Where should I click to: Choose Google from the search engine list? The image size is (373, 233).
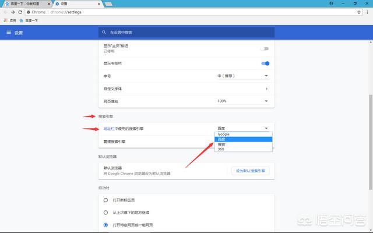pyautogui.click(x=244, y=135)
